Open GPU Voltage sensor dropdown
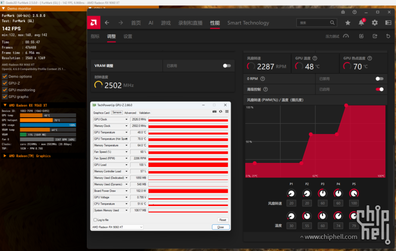This screenshot has width=396, height=251. pyautogui.click(x=126, y=198)
